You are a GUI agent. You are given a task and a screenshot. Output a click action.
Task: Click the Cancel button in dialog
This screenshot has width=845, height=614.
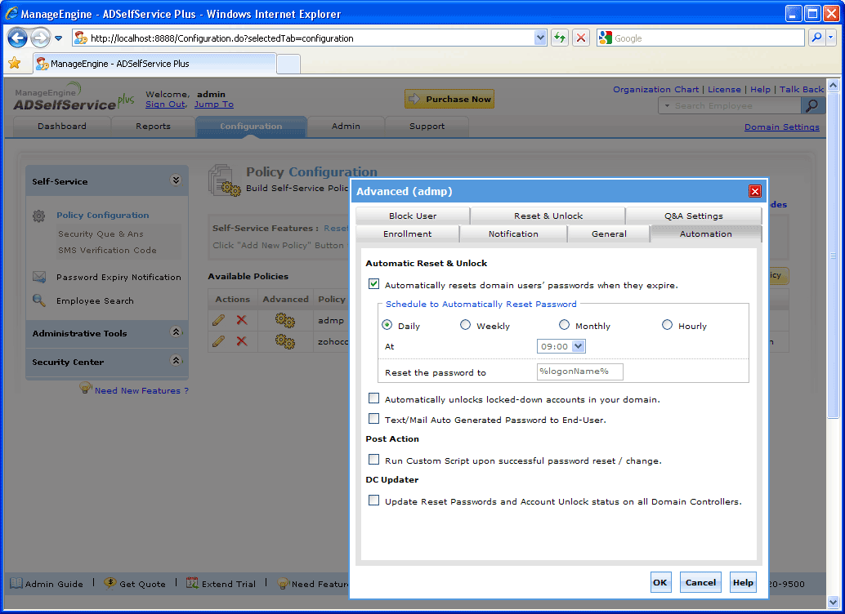[x=700, y=582]
